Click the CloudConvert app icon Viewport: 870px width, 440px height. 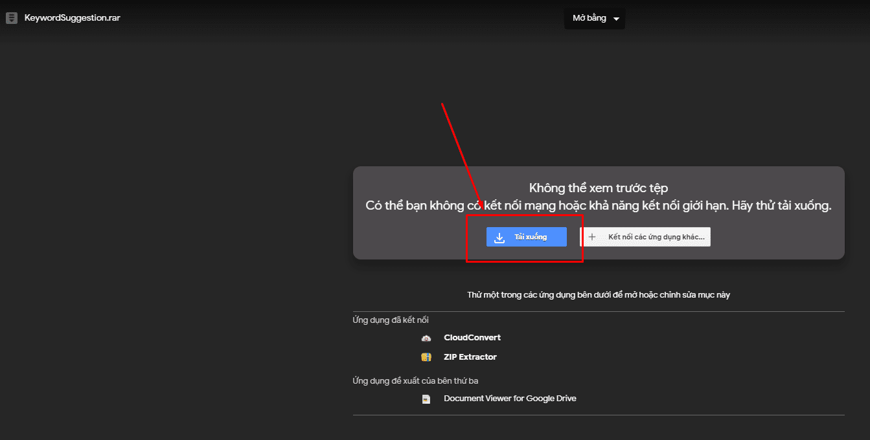pos(426,338)
